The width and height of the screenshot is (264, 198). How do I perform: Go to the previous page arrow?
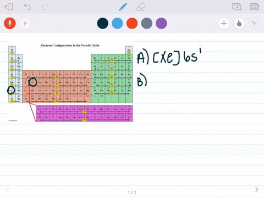pyautogui.click(x=7, y=190)
